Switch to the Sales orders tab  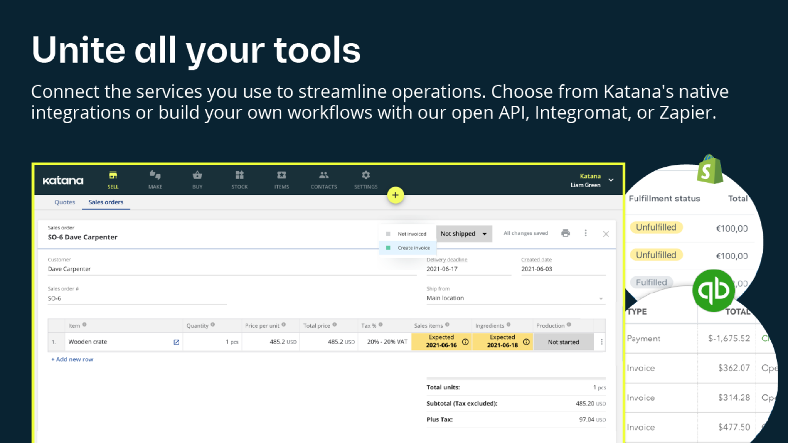click(106, 202)
